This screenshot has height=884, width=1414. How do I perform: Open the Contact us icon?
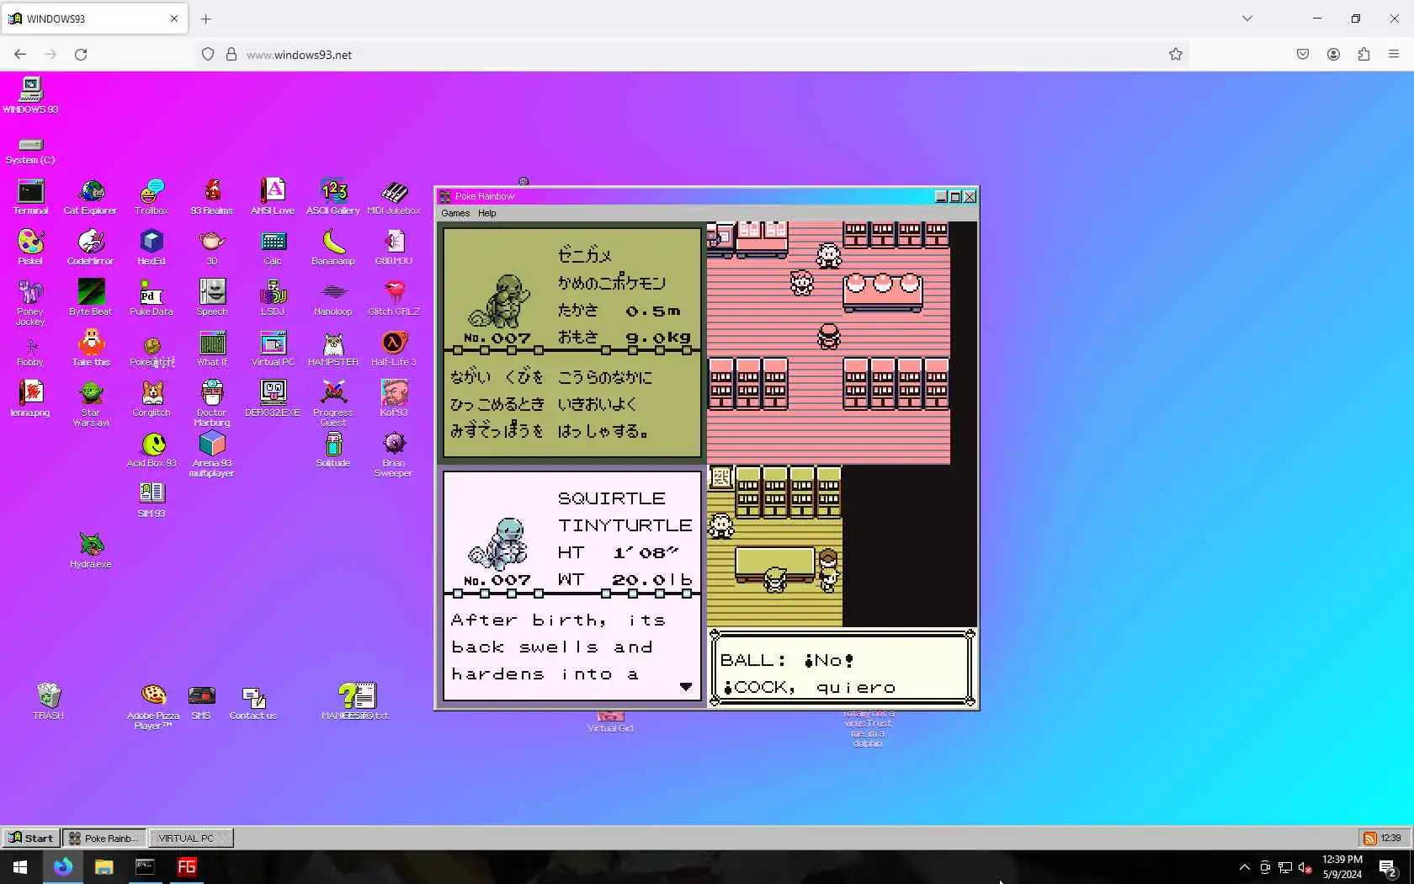[x=253, y=701]
